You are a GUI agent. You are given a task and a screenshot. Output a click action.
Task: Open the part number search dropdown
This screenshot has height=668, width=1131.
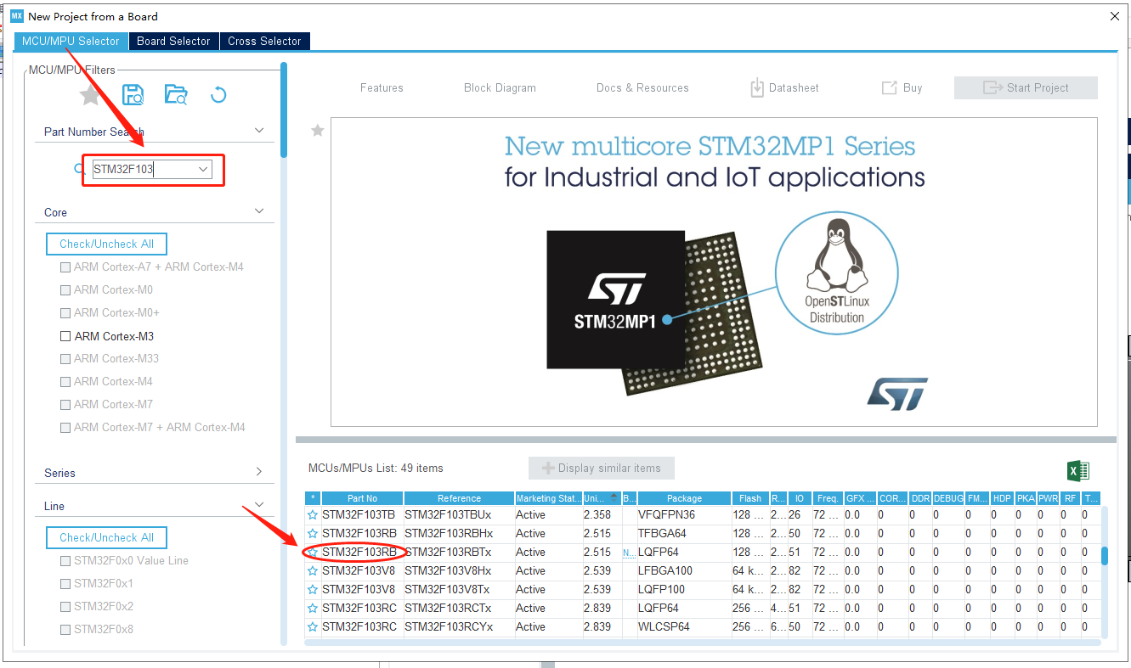tap(203, 169)
